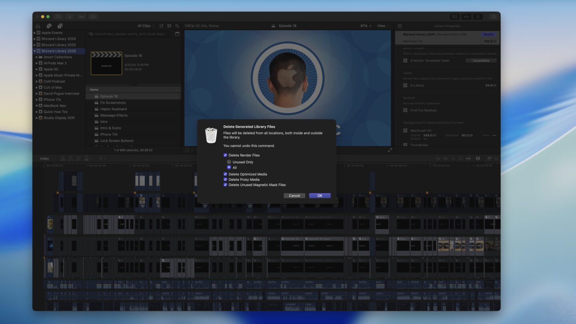Check Delete Render Files checkbox
The width and height of the screenshot is (576, 324).
point(225,155)
